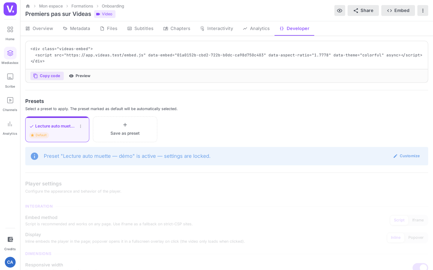
Task: Open the CA user avatar menu
Action: tap(10, 262)
